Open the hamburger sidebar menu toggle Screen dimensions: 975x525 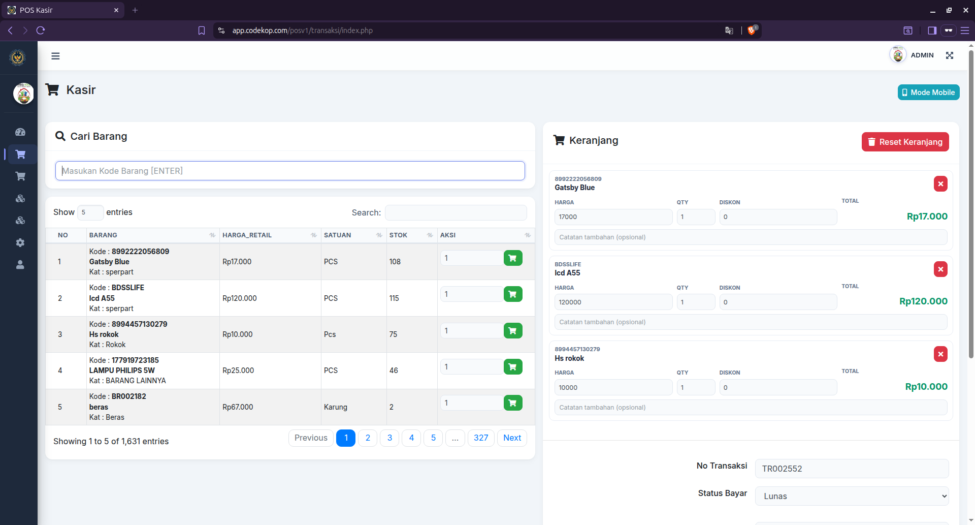pyautogui.click(x=55, y=56)
